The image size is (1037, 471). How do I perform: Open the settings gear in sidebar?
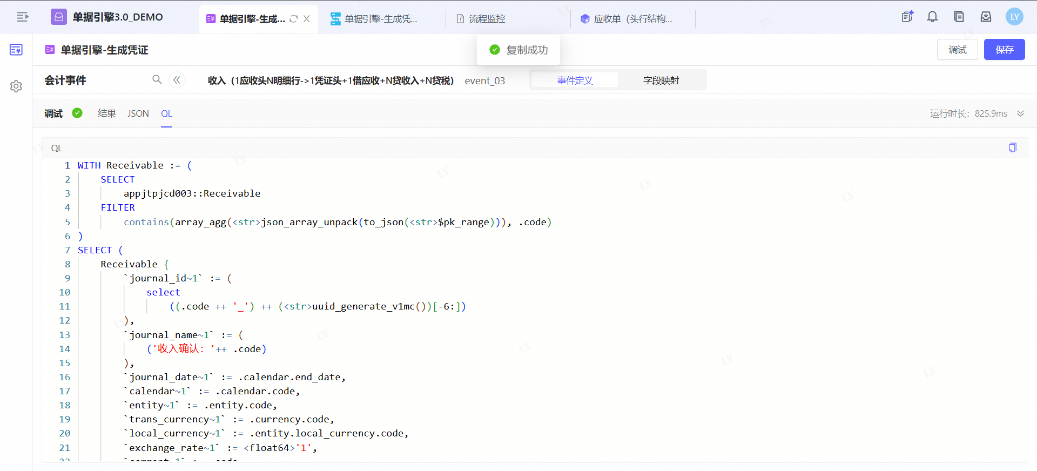pos(16,86)
